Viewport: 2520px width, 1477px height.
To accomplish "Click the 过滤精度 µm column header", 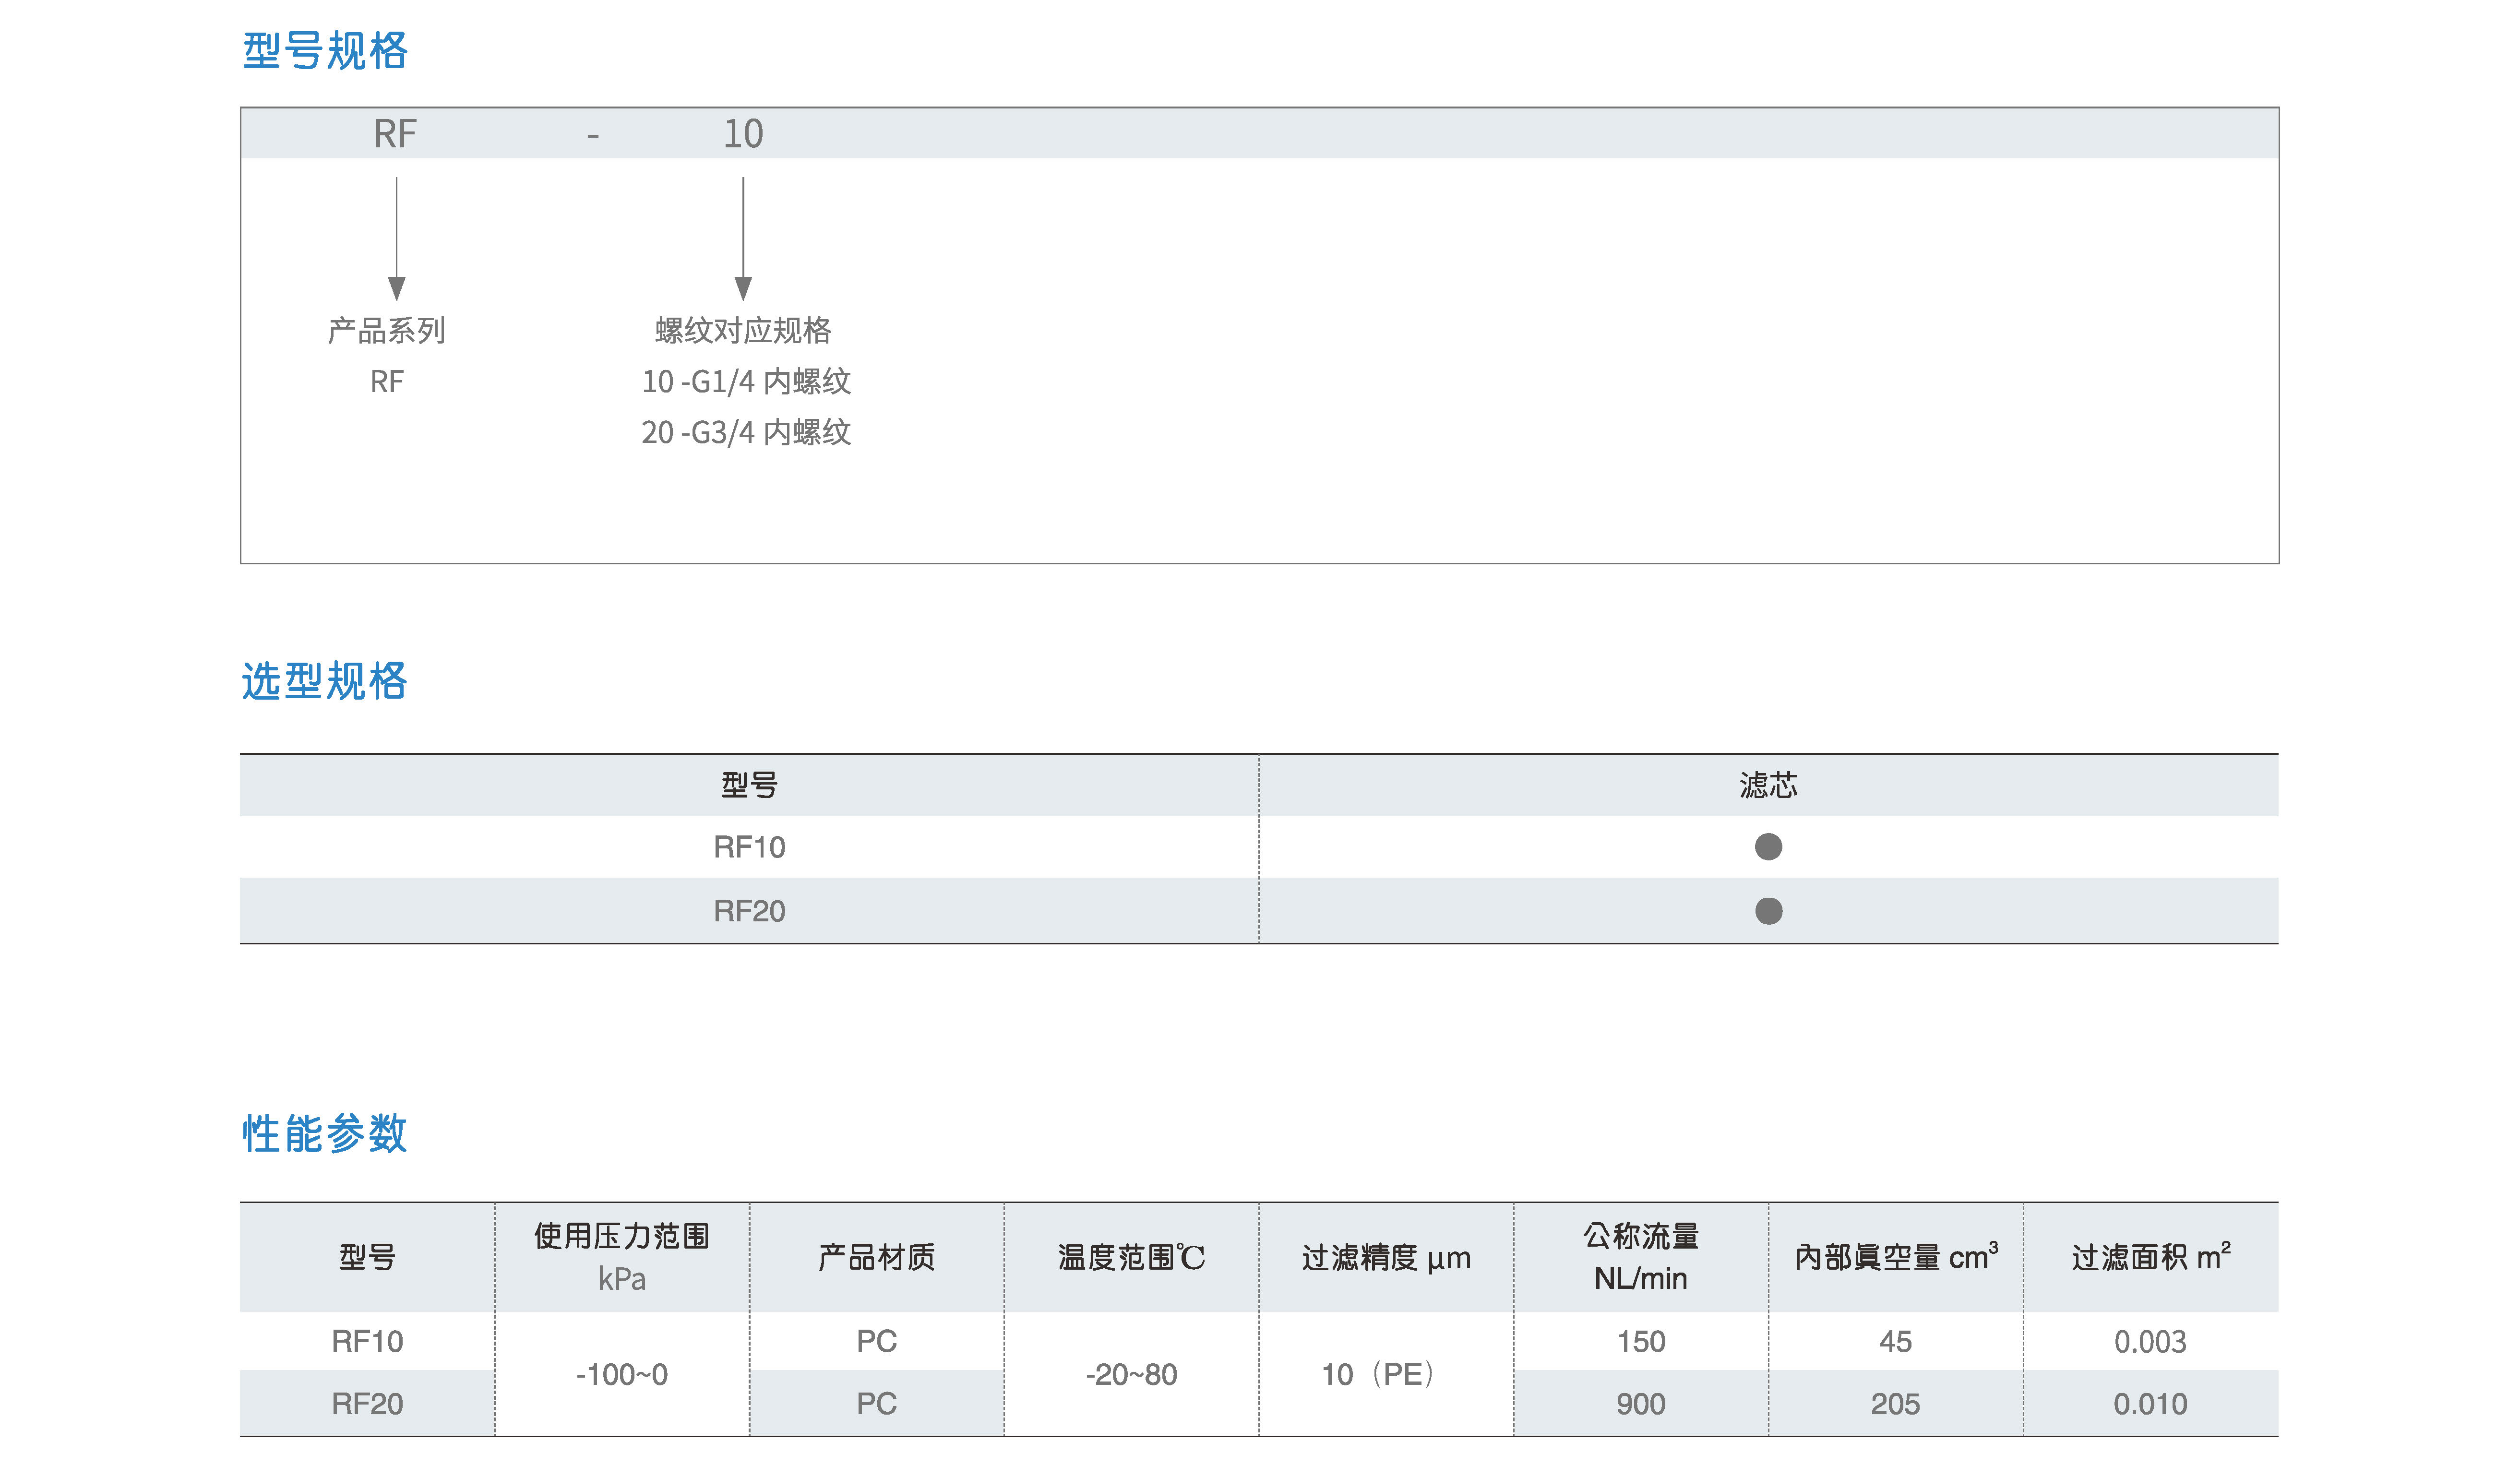I will click(x=1386, y=1257).
